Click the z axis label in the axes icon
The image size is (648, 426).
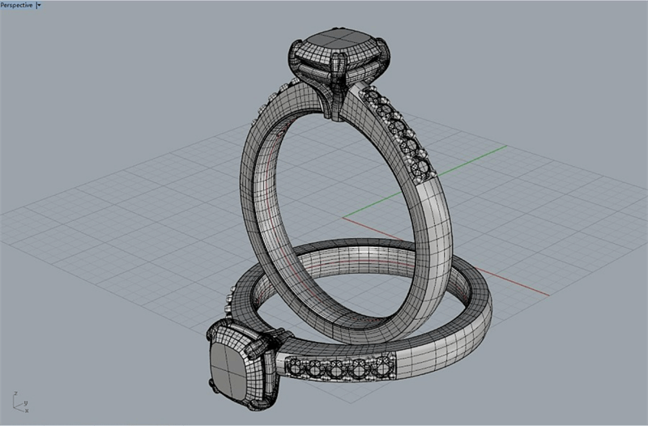point(15,394)
